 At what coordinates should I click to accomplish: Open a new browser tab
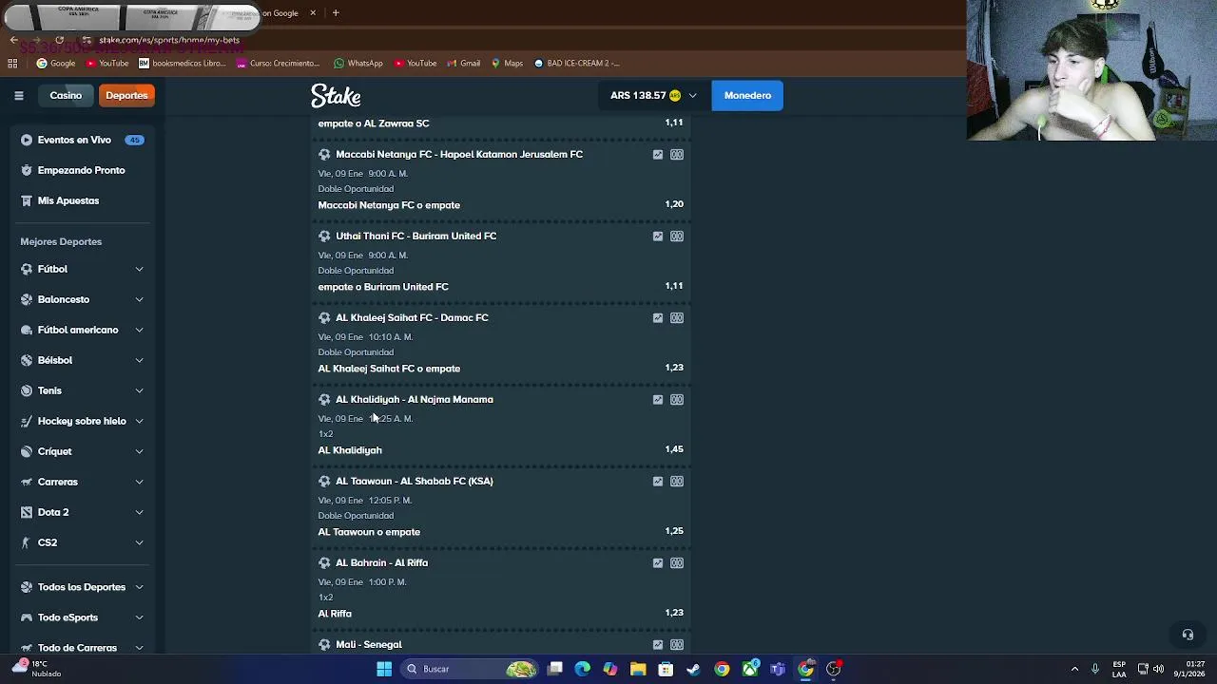336,13
